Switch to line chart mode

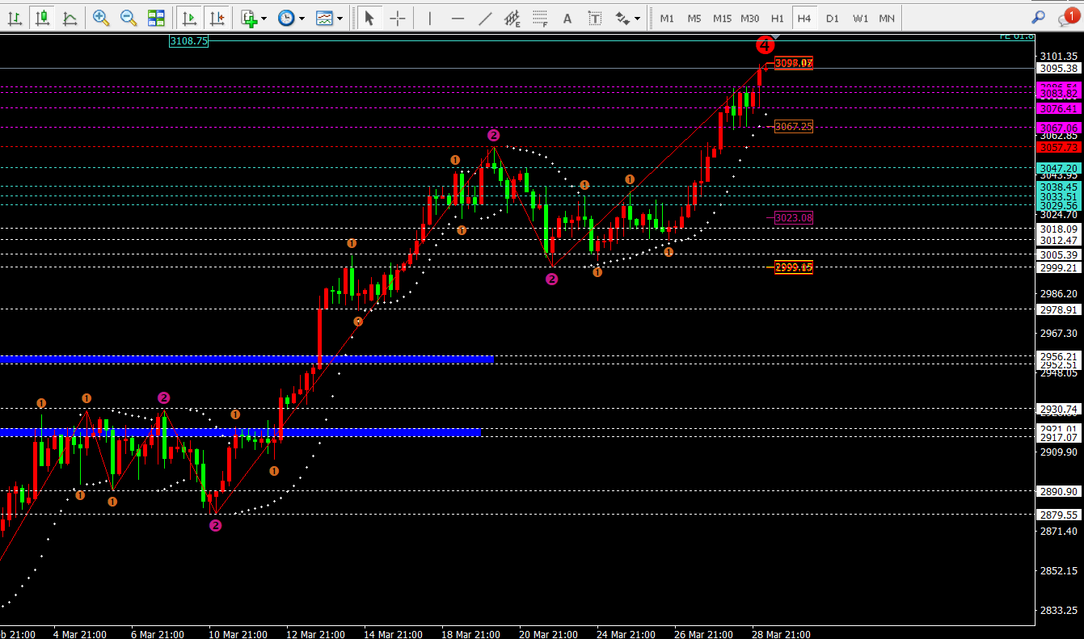70,18
